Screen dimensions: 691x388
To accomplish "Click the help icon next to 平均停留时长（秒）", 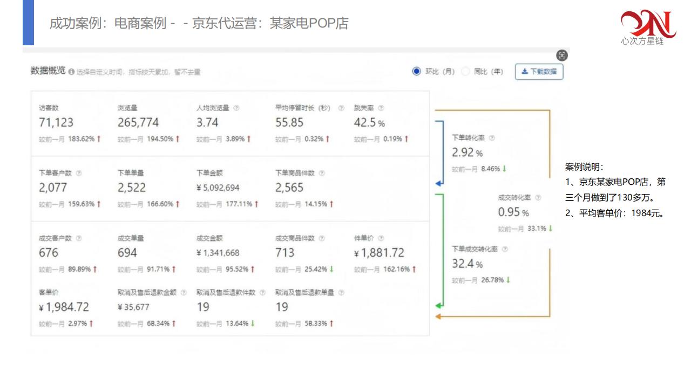I will click(341, 108).
